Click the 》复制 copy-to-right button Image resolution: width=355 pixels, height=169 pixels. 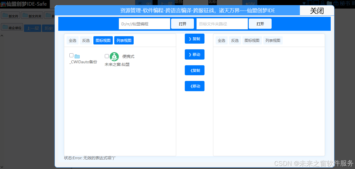[194, 39]
